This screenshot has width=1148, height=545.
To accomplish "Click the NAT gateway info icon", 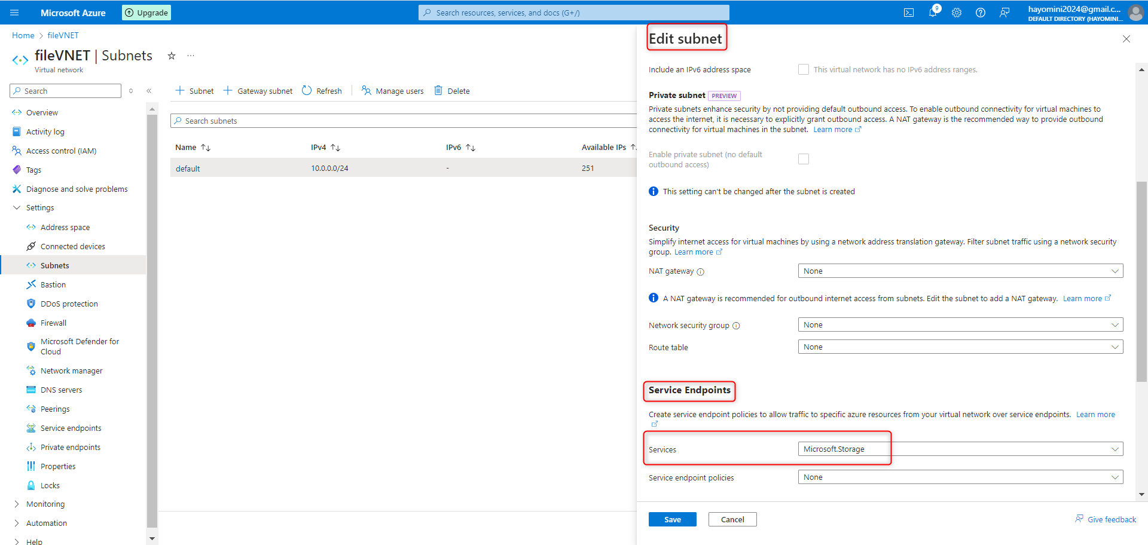I will (x=701, y=272).
